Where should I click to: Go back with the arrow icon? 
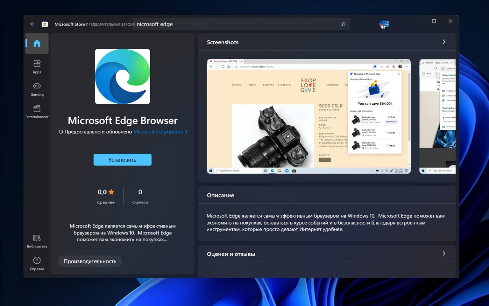click(32, 24)
